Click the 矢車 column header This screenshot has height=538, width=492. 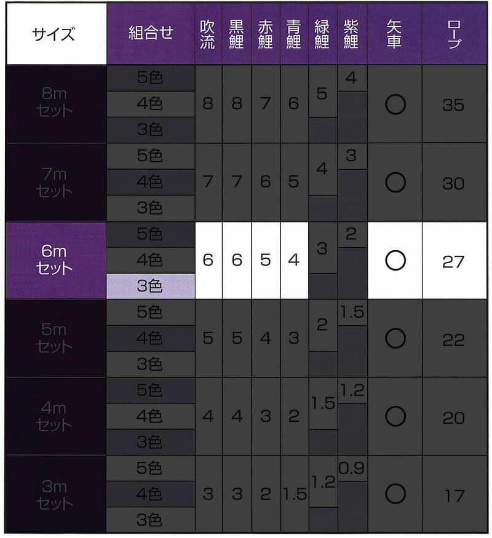[x=395, y=34]
